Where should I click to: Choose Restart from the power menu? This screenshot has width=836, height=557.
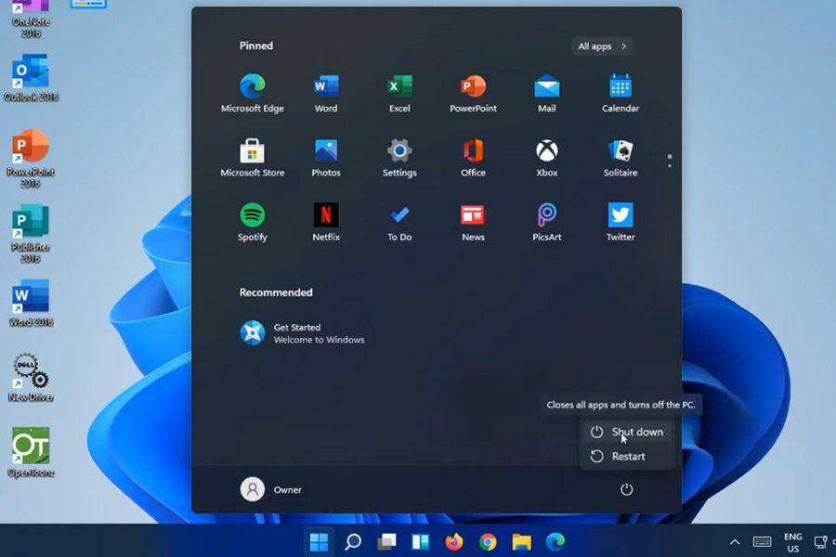[627, 456]
